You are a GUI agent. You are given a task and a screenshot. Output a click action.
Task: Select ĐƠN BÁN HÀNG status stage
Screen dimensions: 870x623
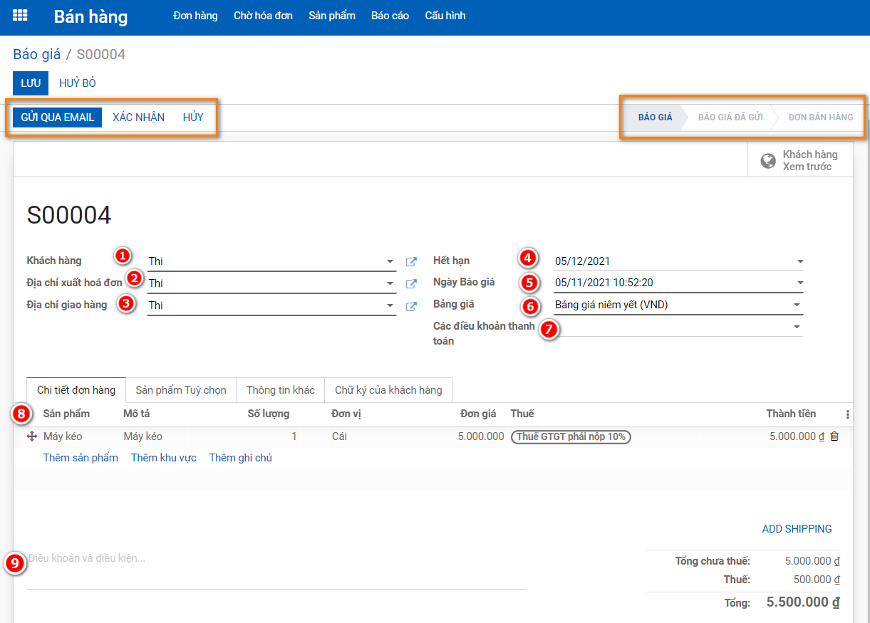pyautogui.click(x=821, y=117)
